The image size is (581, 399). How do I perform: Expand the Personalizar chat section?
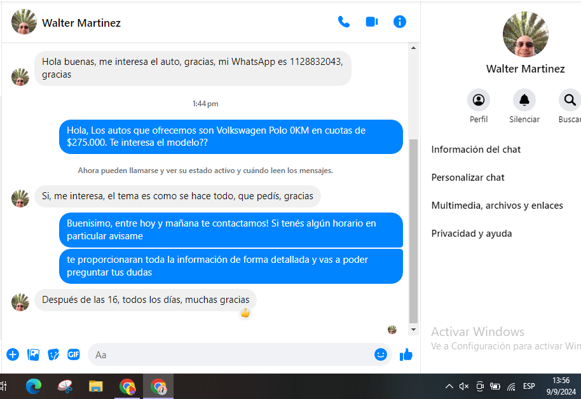(x=468, y=178)
